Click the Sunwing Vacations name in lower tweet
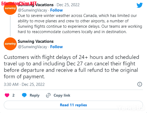 pos(36,41)
